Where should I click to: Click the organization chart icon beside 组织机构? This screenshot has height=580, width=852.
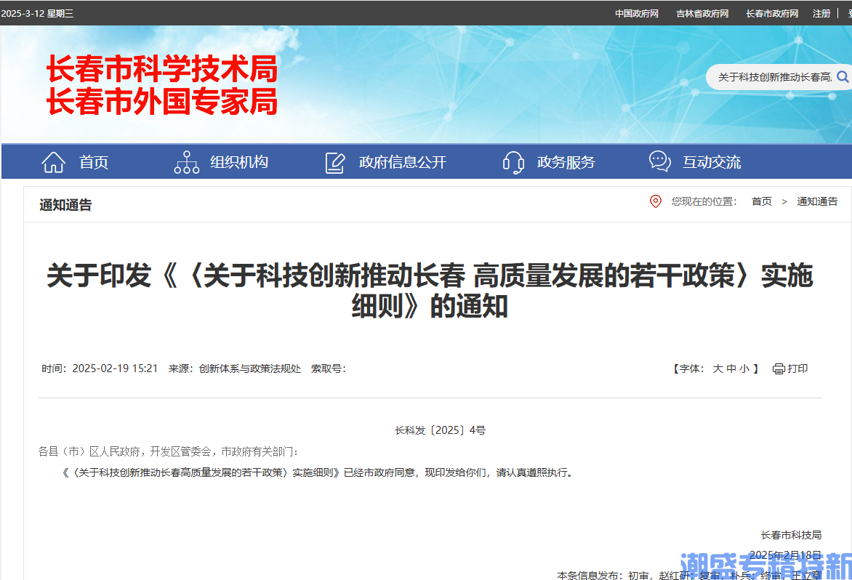click(x=186, y=162)
